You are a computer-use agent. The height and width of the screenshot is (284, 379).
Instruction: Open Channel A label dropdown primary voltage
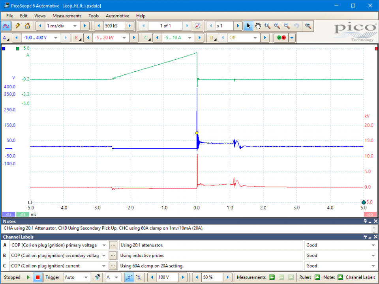click(104, 245)
